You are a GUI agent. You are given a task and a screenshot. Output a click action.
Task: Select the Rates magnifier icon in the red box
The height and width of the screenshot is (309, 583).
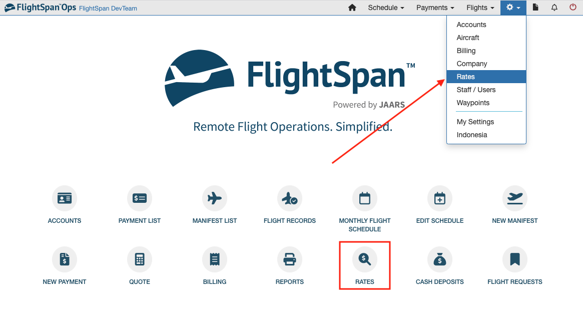[x=364, y=259]
